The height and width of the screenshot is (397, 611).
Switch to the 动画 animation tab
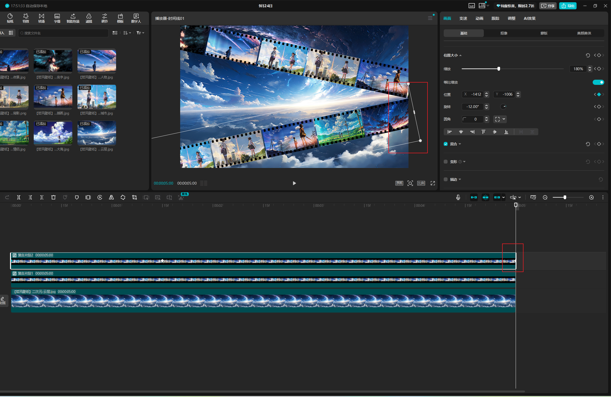click(x=479, y=18)
